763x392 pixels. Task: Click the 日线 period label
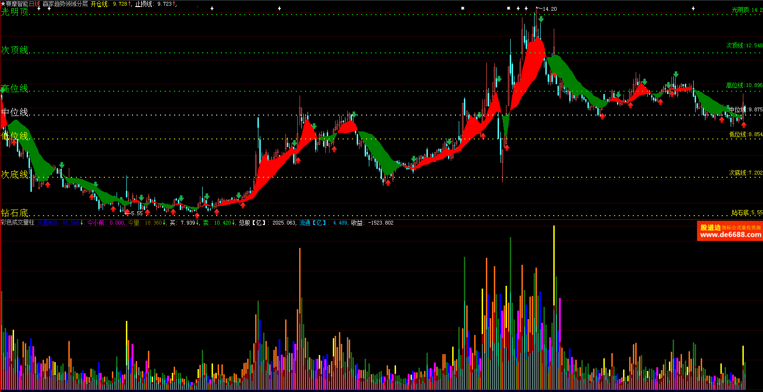tap(35, 4)
